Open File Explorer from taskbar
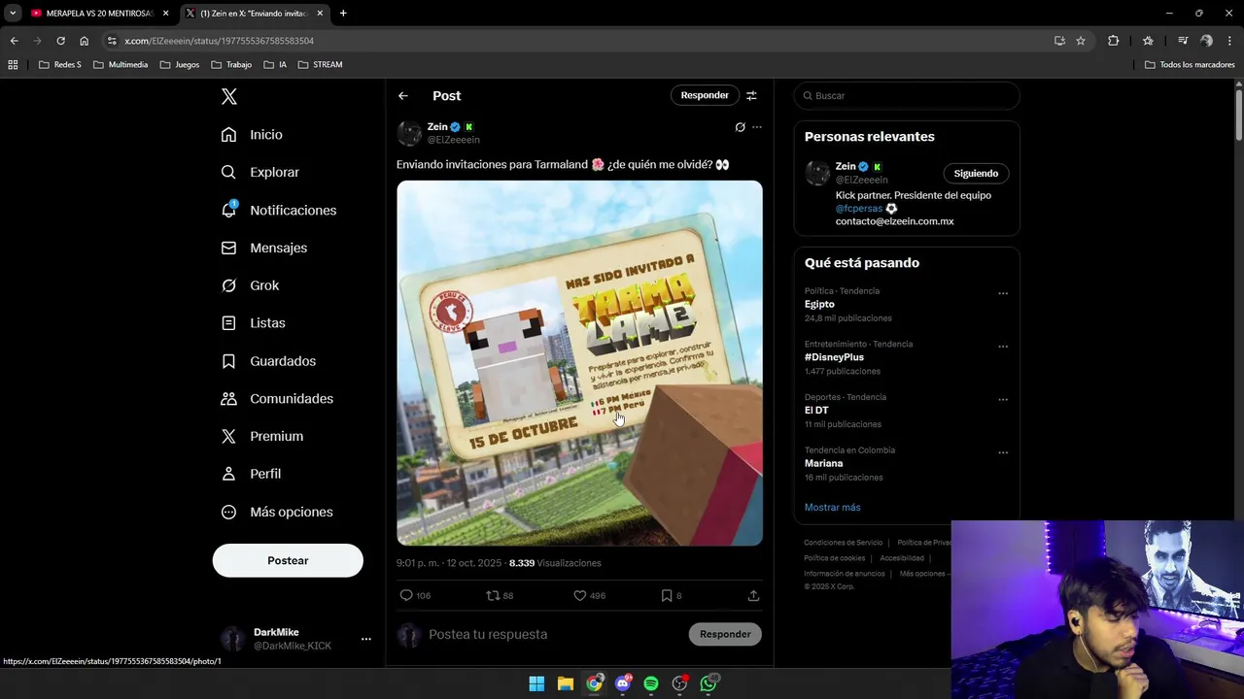The width and height of the screenshot is (1244, 699). (565, 683)
